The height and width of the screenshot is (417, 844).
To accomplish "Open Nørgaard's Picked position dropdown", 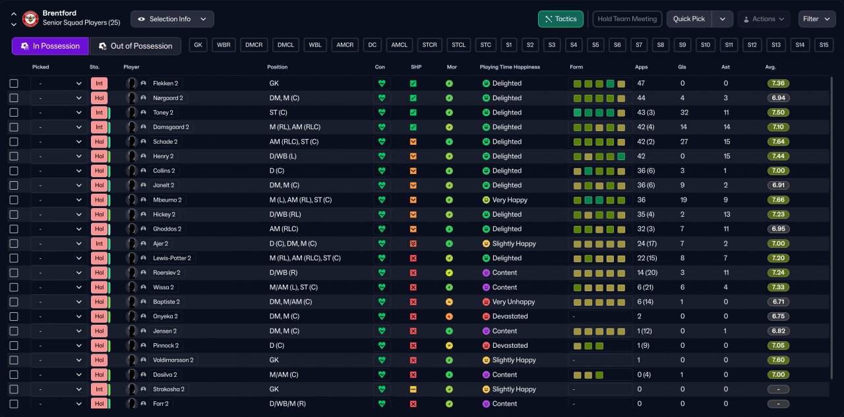I will point(59,98).
